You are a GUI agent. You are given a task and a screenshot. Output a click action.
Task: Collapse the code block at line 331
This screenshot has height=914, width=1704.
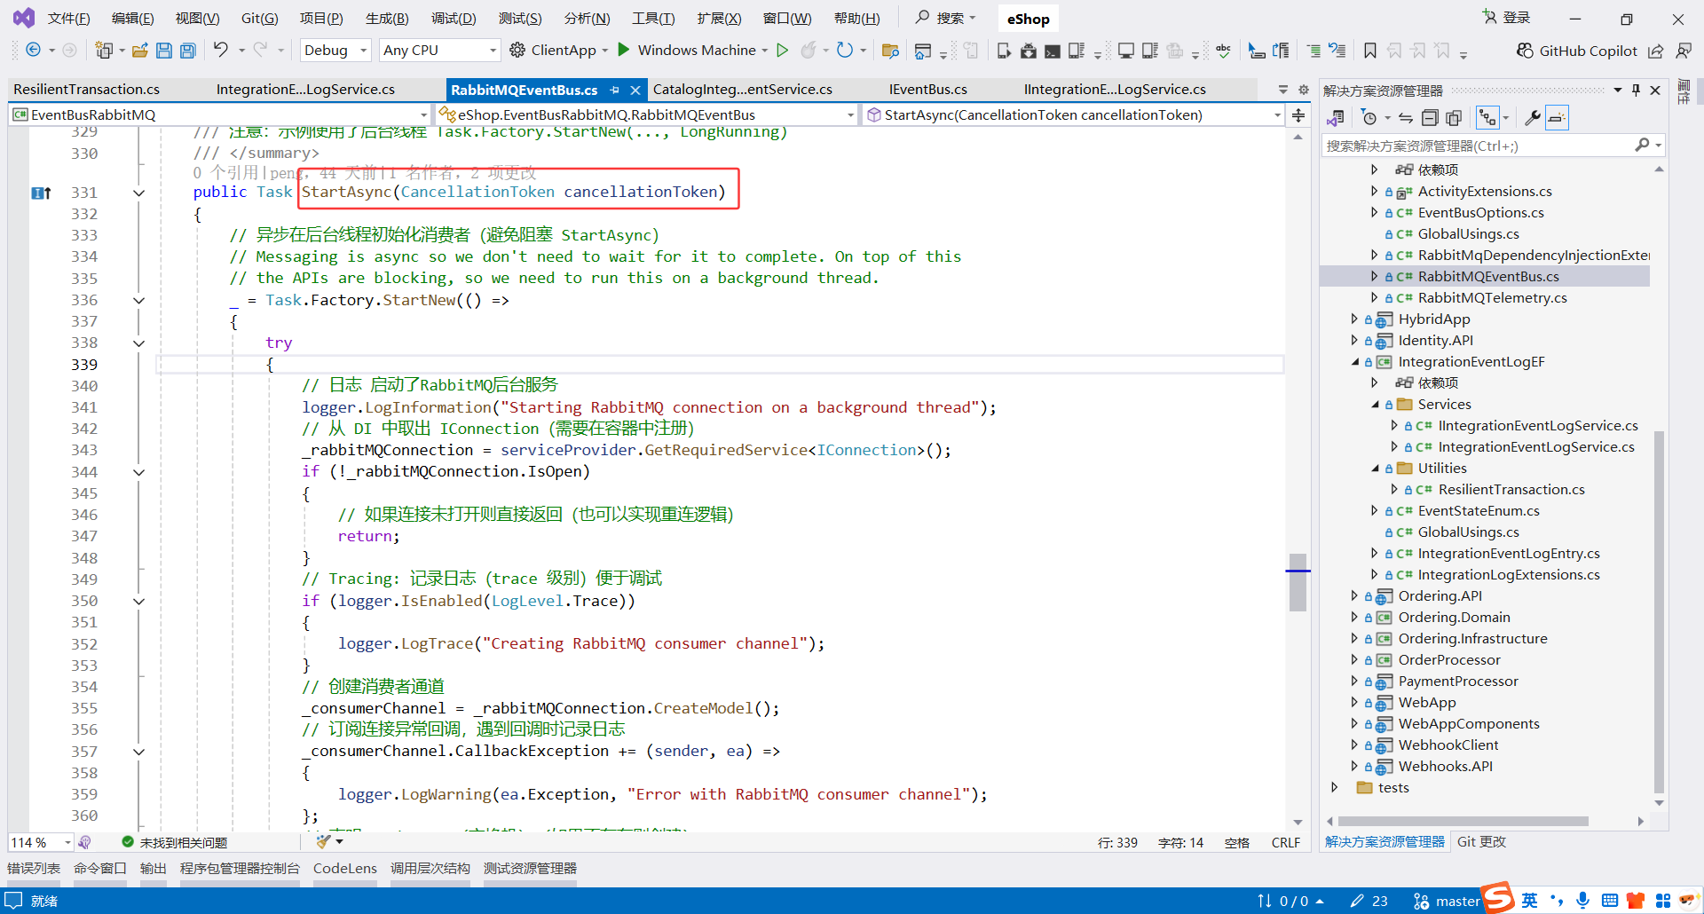click(138, 193)
